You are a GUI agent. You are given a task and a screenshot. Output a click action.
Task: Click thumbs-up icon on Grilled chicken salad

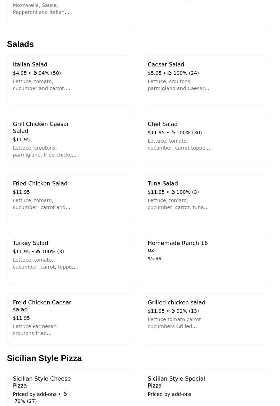[173, 311]
